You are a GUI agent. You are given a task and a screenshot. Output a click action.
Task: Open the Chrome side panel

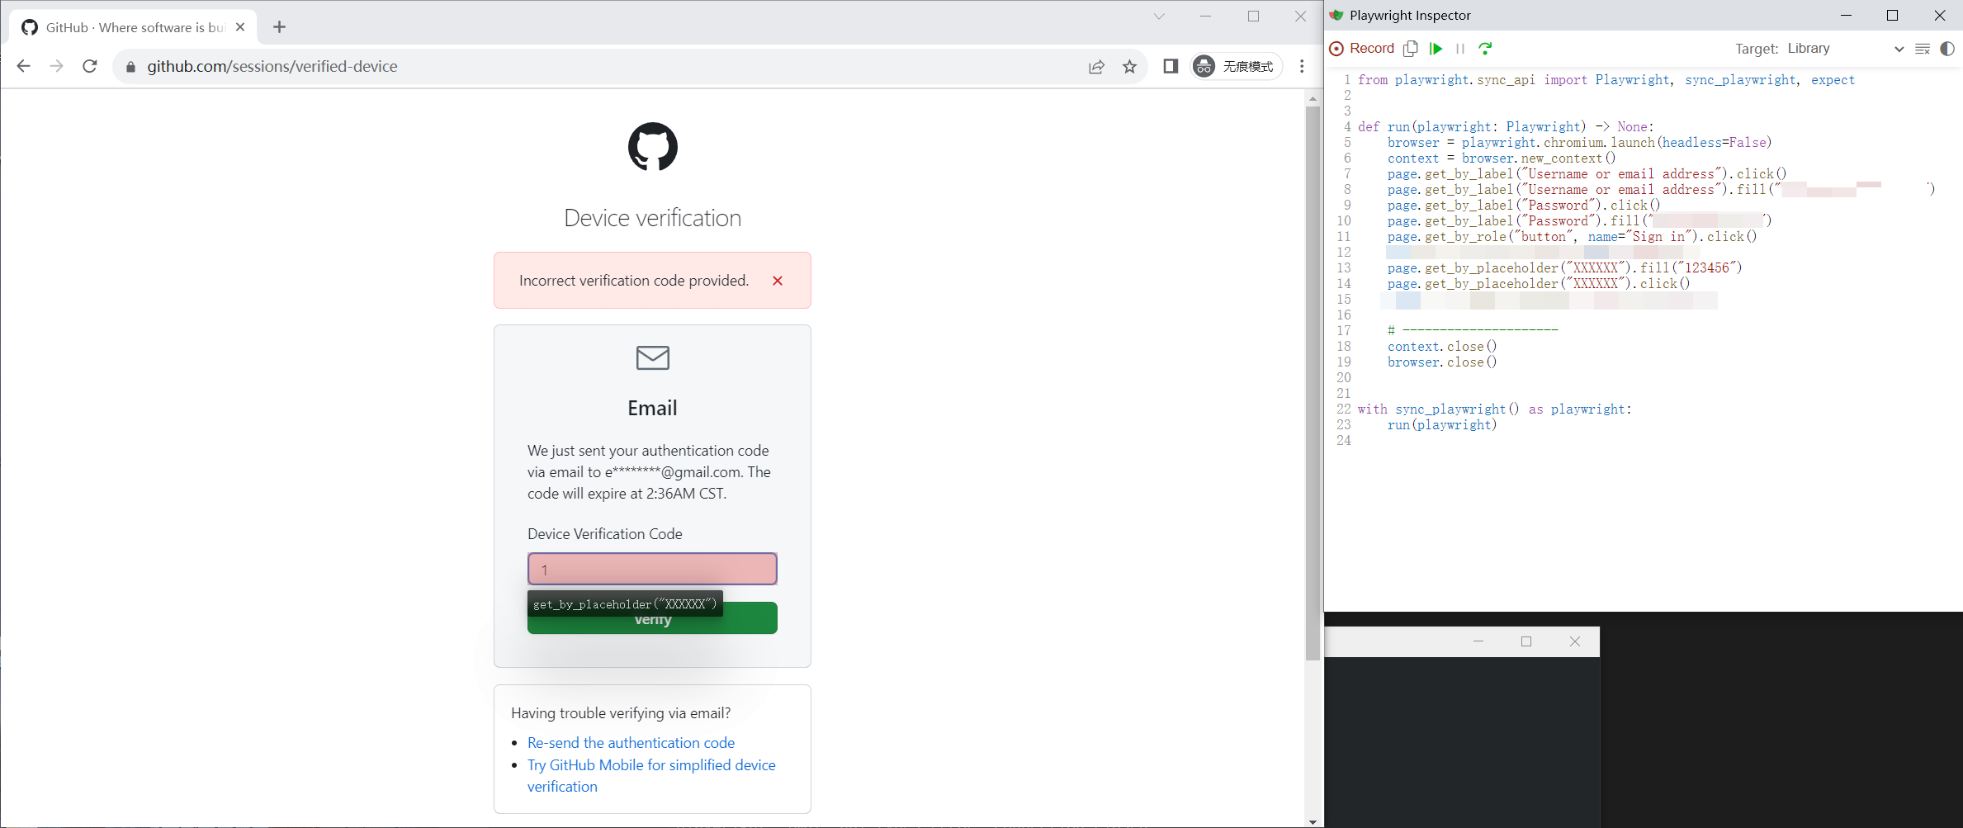(x=1171, y=66)
